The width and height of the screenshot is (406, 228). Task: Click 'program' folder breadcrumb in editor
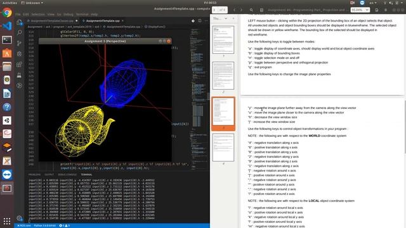pyautogui.click(x=58, y=27)
